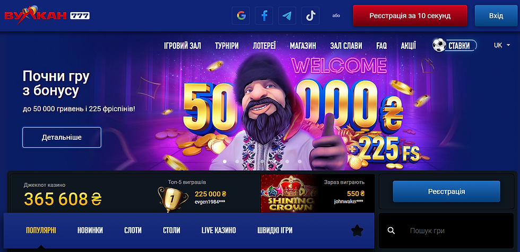Viewport: 520px width, 252px height.
Task: Open the Shining Crown game thumbnail
Action: [289, 193]
